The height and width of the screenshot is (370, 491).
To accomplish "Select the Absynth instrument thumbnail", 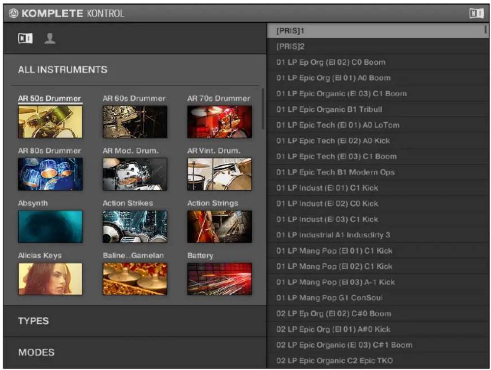I will [50, 227].
